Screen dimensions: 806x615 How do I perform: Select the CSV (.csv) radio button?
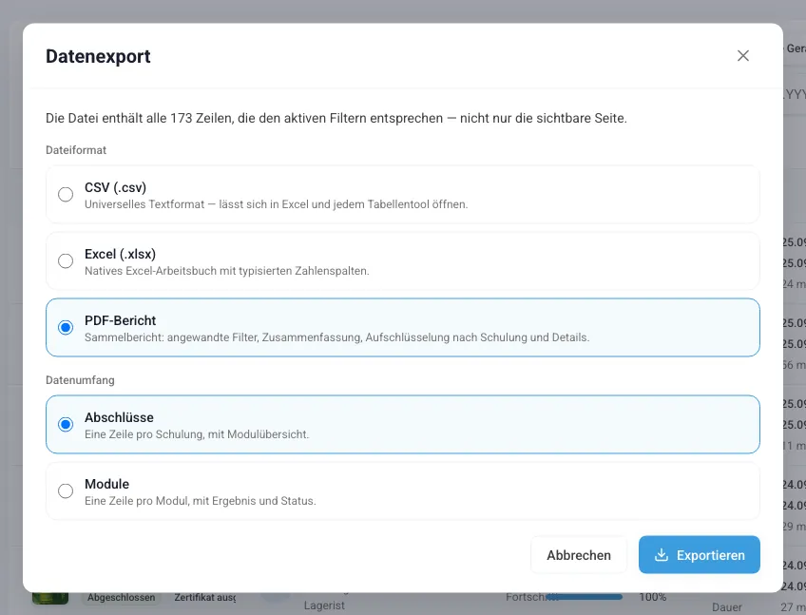pos(66,194)
